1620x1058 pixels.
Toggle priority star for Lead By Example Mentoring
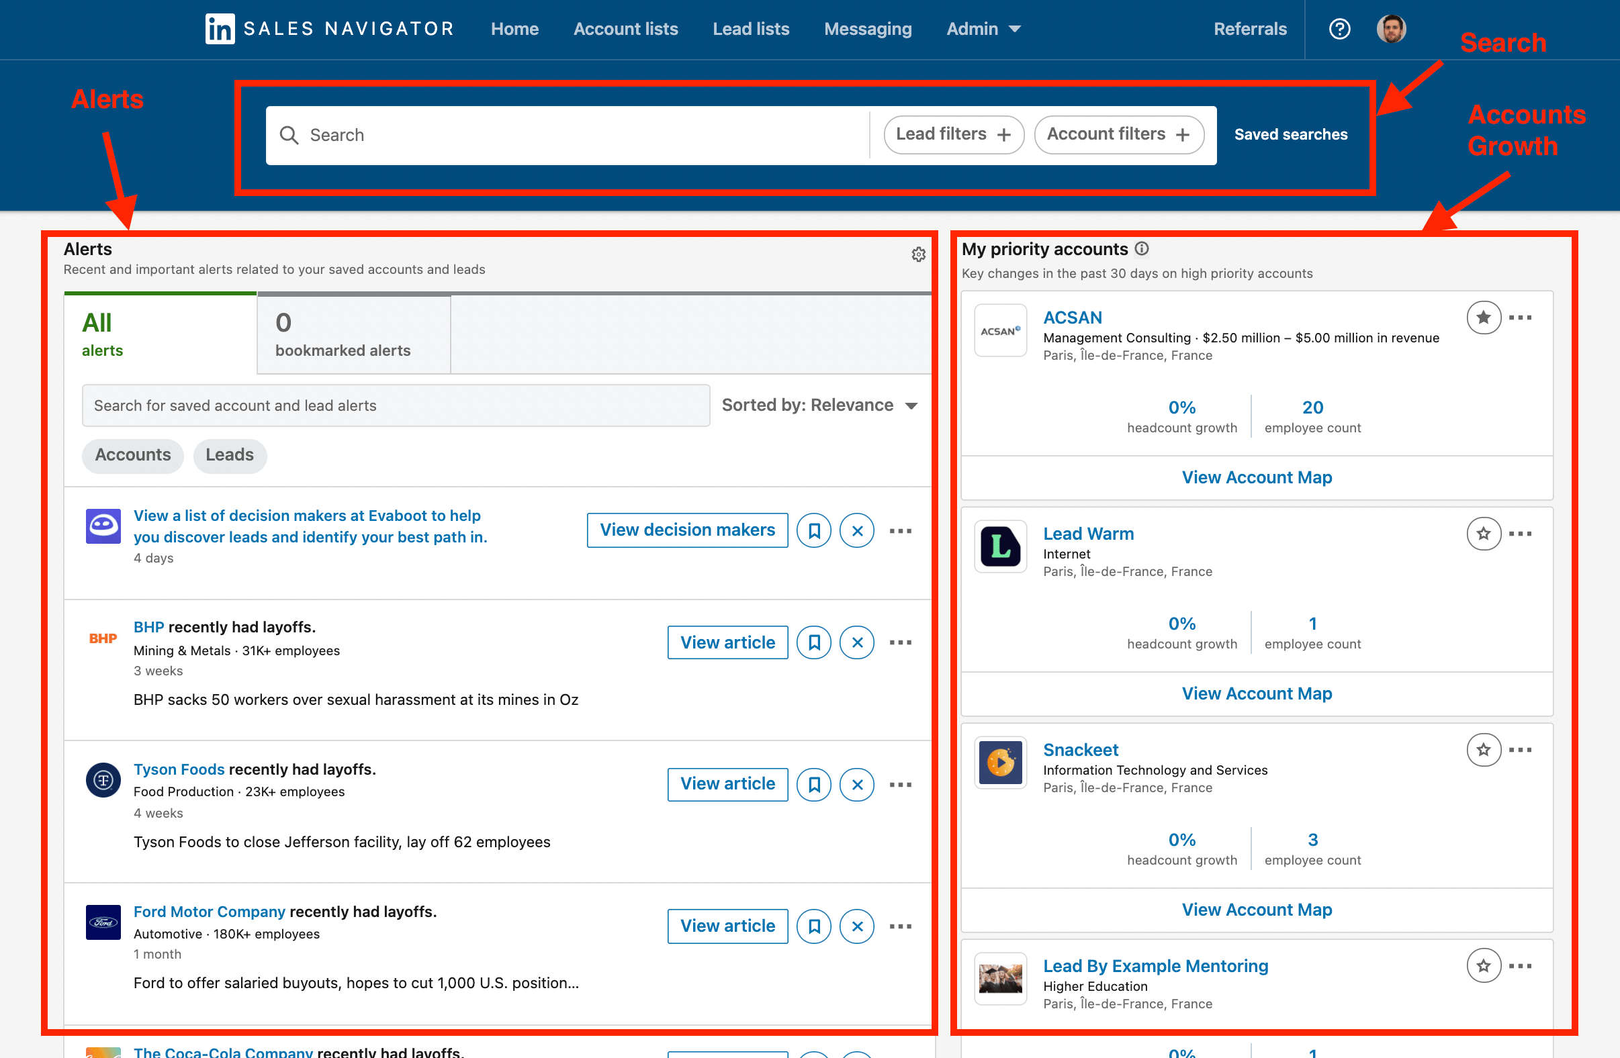click(x=1483, y=965)
